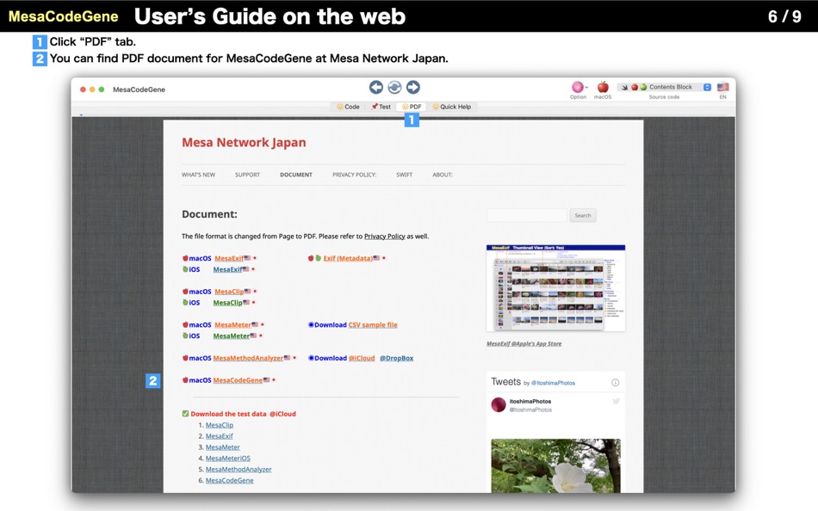Screen dimensions: 818x511
Task: Open the DOCUMENT menu item
Action: [x=296, y=175]
